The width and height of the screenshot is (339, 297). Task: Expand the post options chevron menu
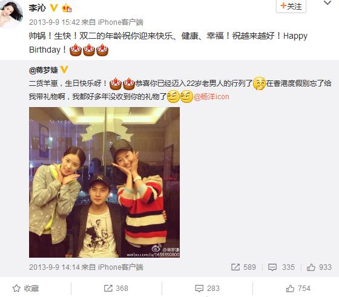pos(327,3)
